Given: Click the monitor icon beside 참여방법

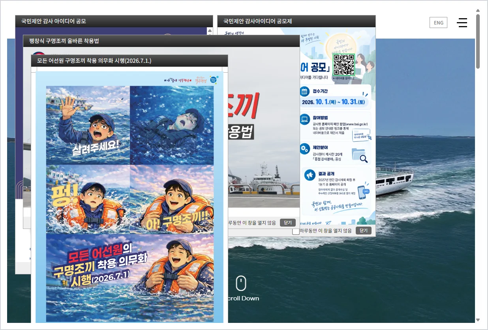Looking at the screenshot, I should click(304, 118).
